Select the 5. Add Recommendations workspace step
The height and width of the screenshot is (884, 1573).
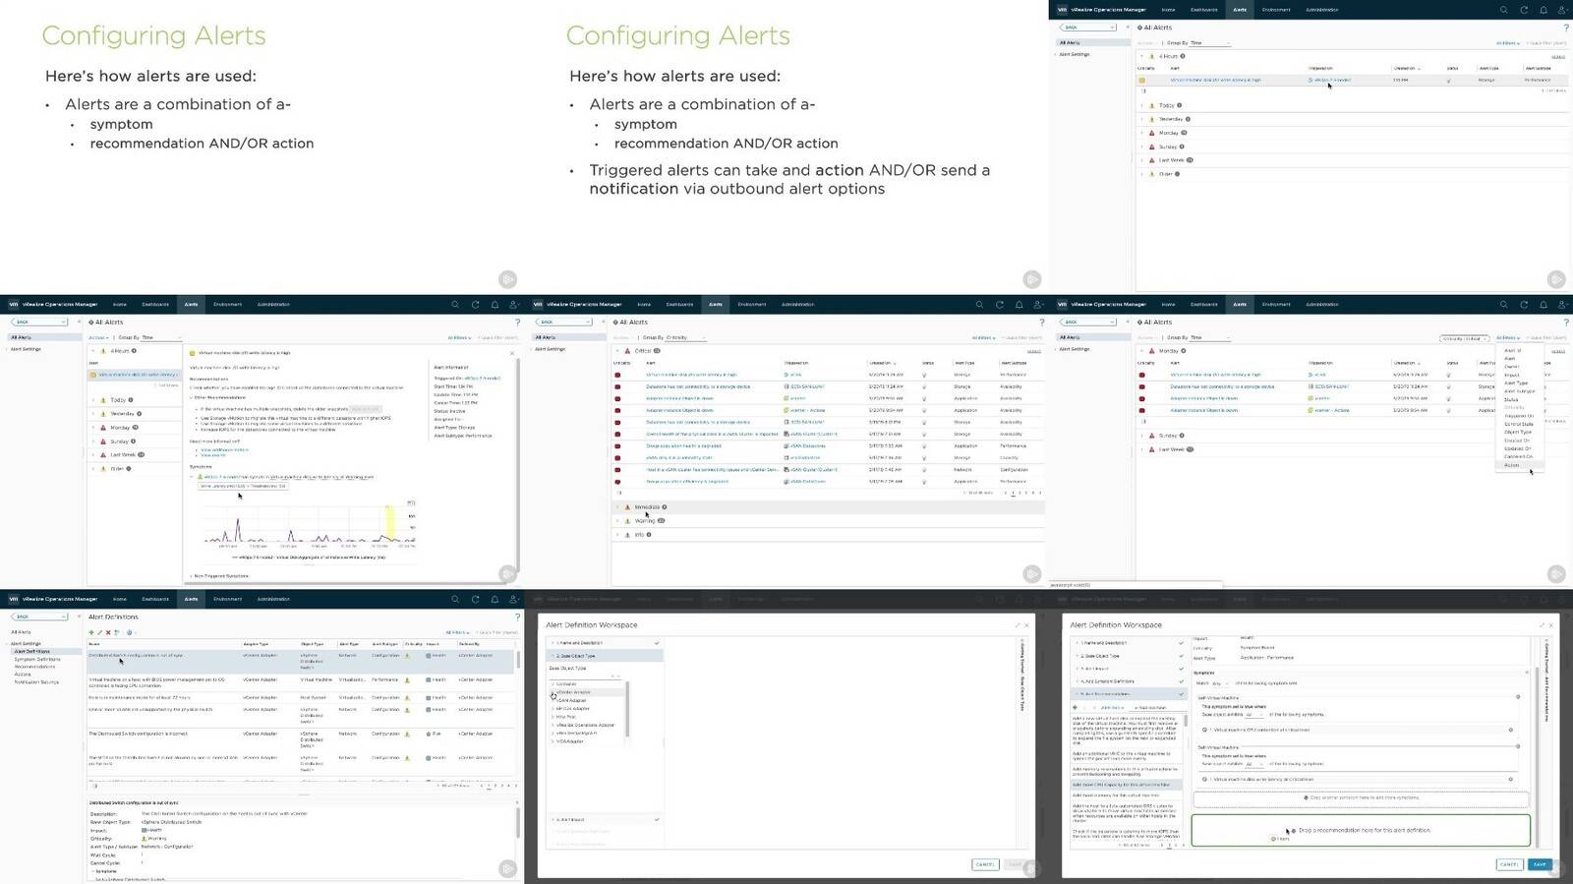click(x=1129, y=694)
